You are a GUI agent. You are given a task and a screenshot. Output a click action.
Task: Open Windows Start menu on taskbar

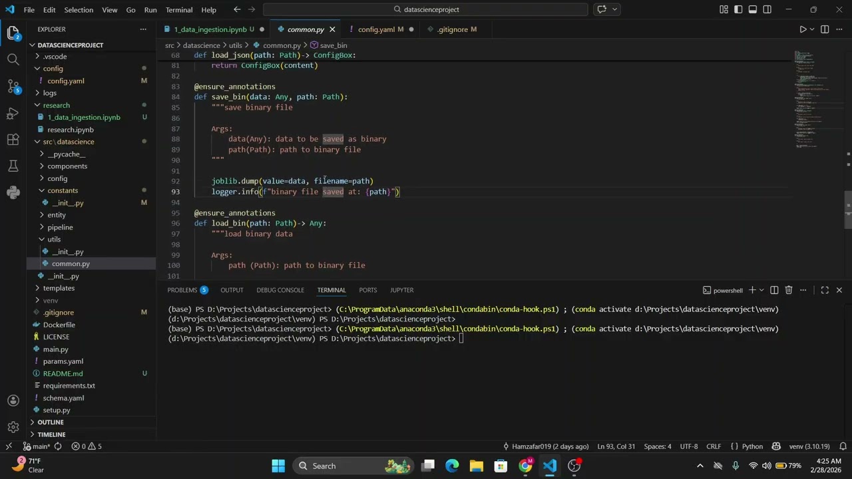click(x=278, y=466)
